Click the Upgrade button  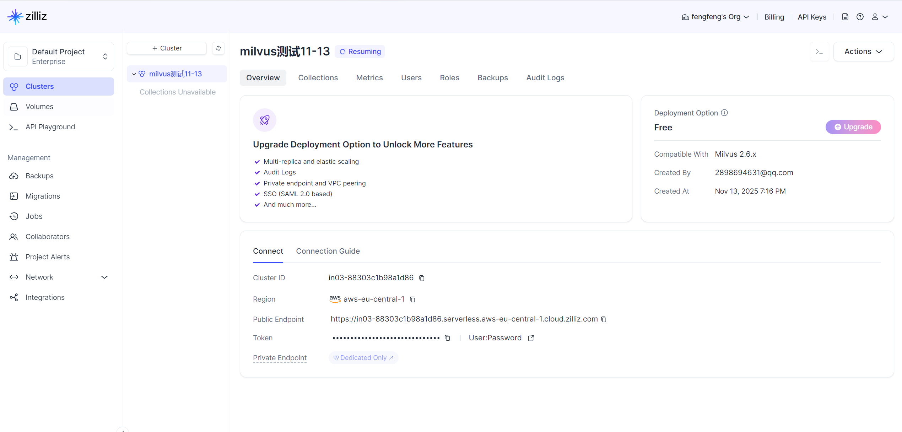853,127
